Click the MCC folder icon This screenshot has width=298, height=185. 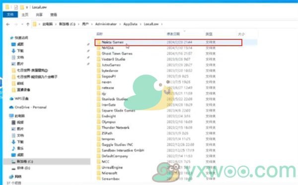[99, 162]
